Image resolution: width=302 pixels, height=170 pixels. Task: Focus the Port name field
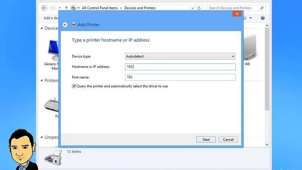tap(180, 77)
